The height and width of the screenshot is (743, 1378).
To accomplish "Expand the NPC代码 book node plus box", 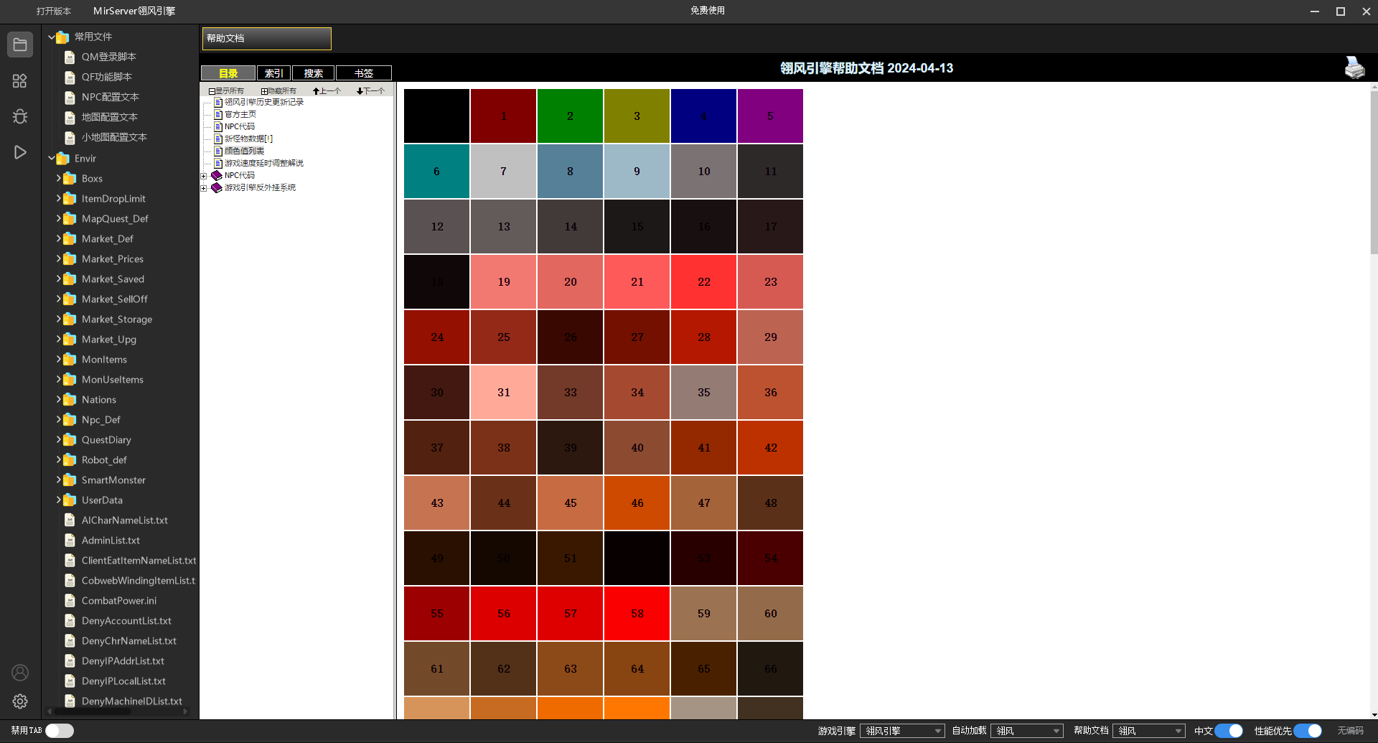I will pyautogui.click(x=204, y=176).
